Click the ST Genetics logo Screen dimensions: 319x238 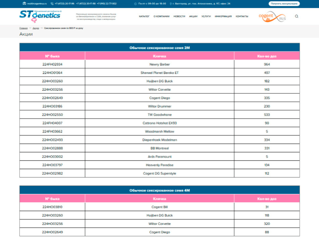click(40, 16)
